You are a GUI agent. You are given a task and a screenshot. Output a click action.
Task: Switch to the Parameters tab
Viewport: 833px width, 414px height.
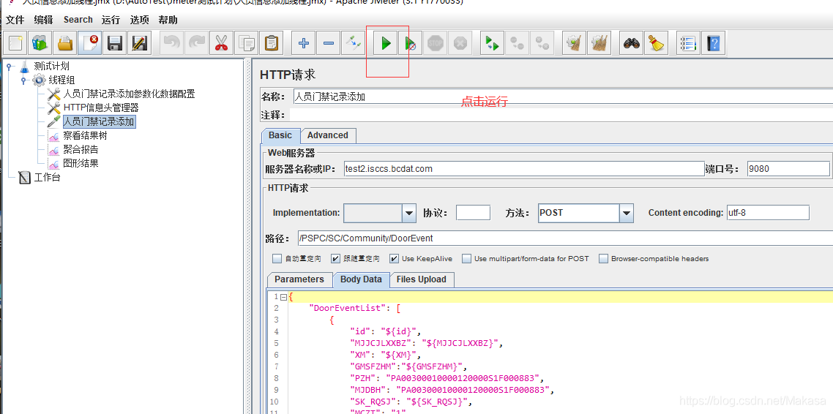[299, 279]
